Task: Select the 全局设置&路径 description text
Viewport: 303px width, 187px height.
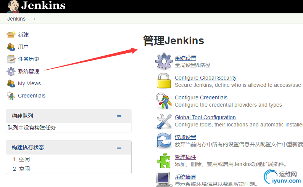Action: 192,65
